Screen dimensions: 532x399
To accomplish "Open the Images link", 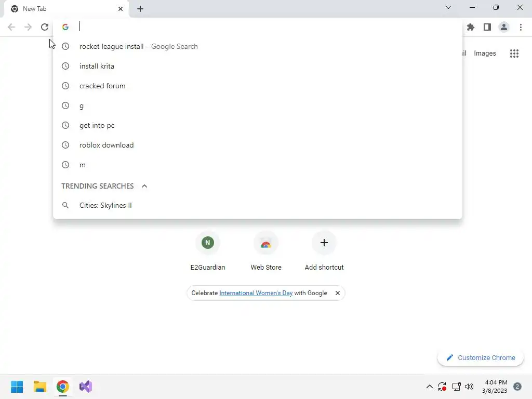I will [x=485, y=54].
